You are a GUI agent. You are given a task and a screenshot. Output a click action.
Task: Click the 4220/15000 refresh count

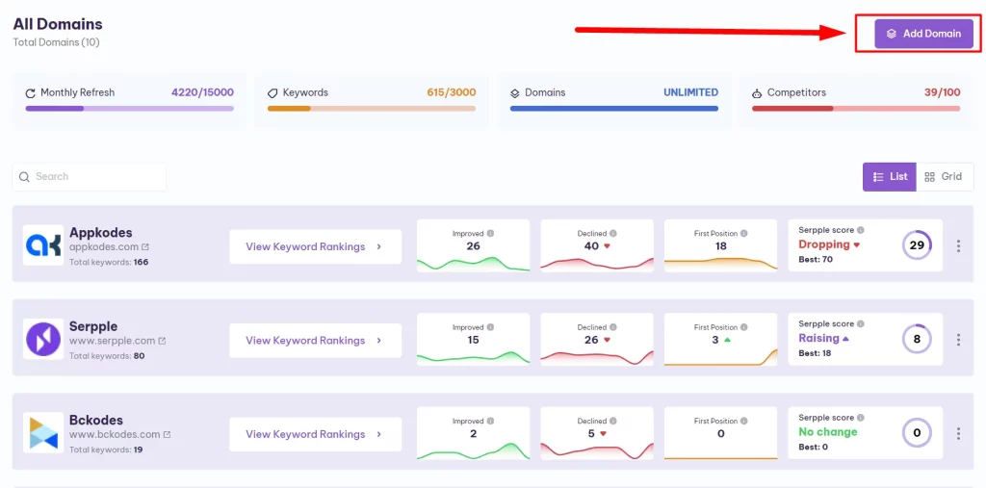202,92
